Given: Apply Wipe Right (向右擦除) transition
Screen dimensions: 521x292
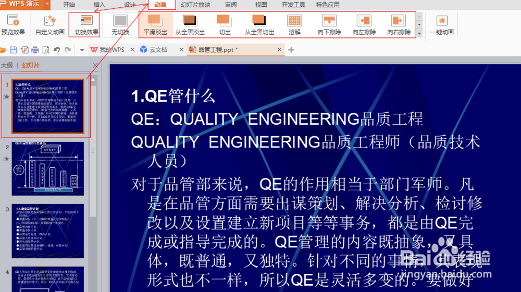Looking at the screenshot, I should (x=399, y=24).
